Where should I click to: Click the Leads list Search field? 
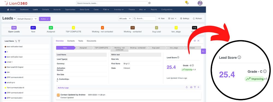[144, 19]
